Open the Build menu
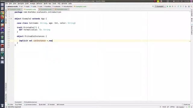Image resolution: width=193 pixels, height=108 pixels. pyautogui.click(x=46, y=4)
